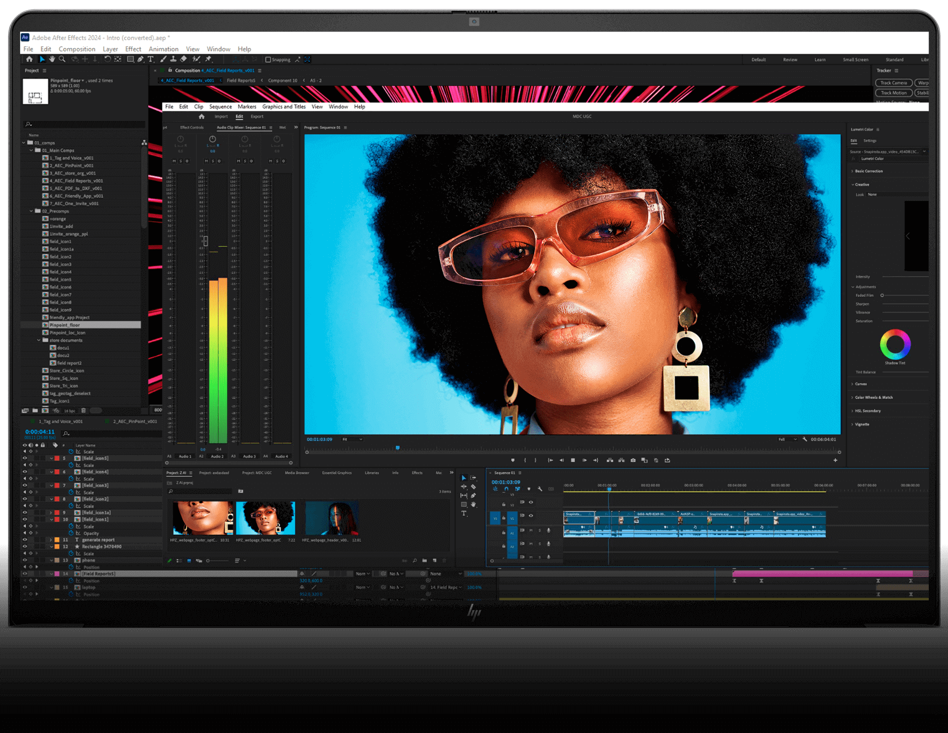Open Premiere Program monitor wrench settings
This screenshot has width=948, height=733.
tap(805, 439)
